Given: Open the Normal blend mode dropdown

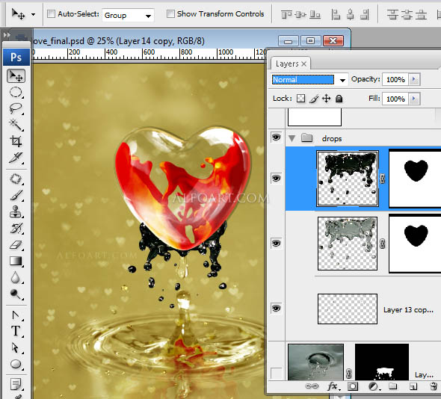Looking at the screenshot, I should (309, 79).
